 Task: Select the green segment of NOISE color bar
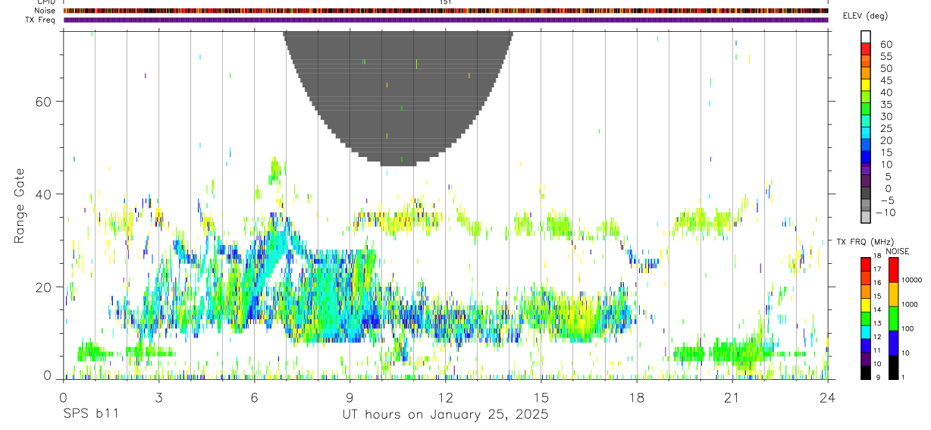[x=893, y=319]
